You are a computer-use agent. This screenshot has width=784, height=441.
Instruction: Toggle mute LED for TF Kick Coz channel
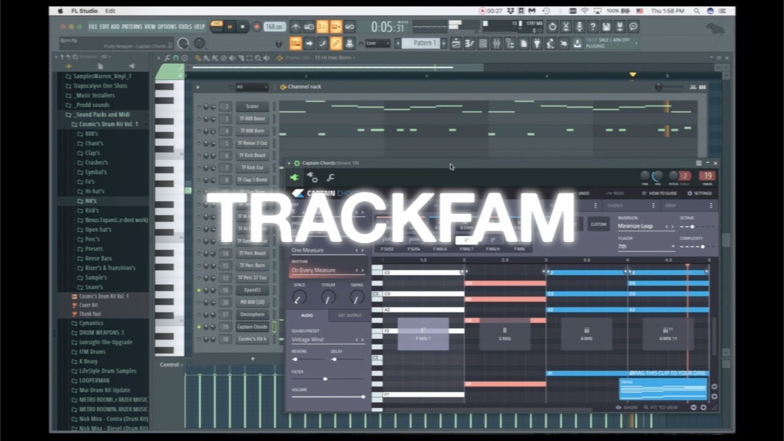click(x=198, y=168)
